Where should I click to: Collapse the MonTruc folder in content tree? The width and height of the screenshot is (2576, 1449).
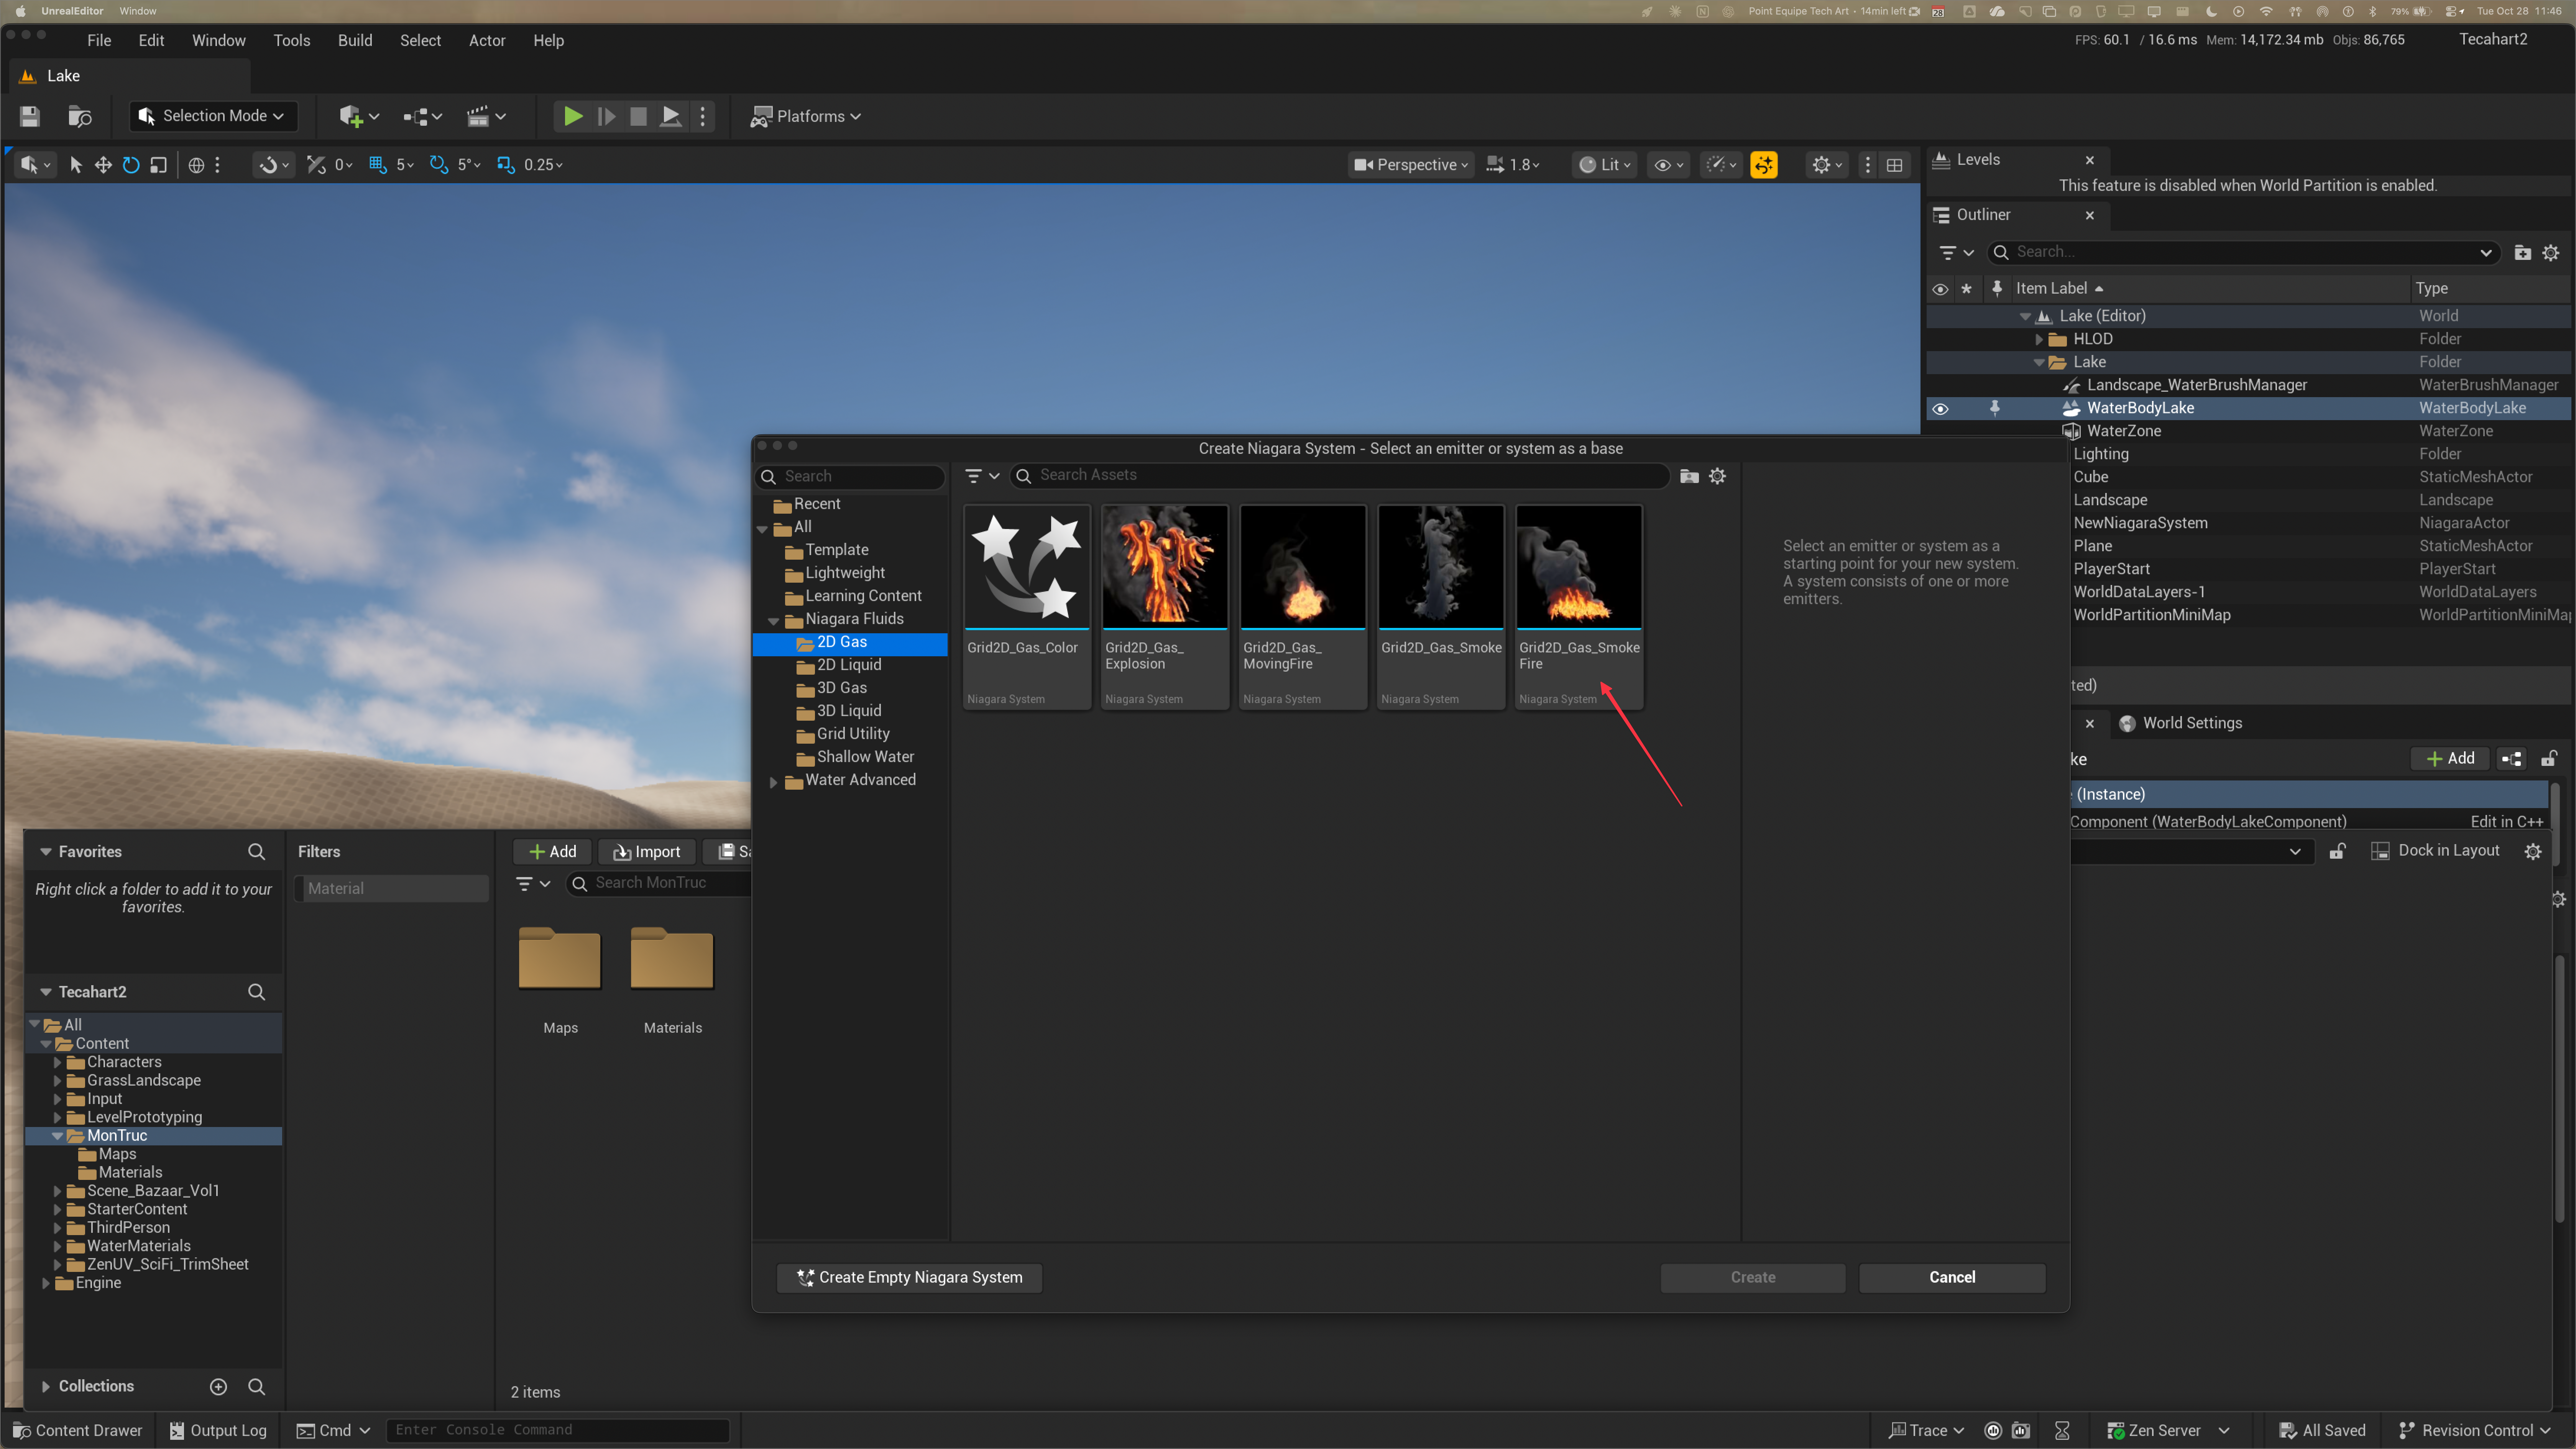coord(58,1136)
